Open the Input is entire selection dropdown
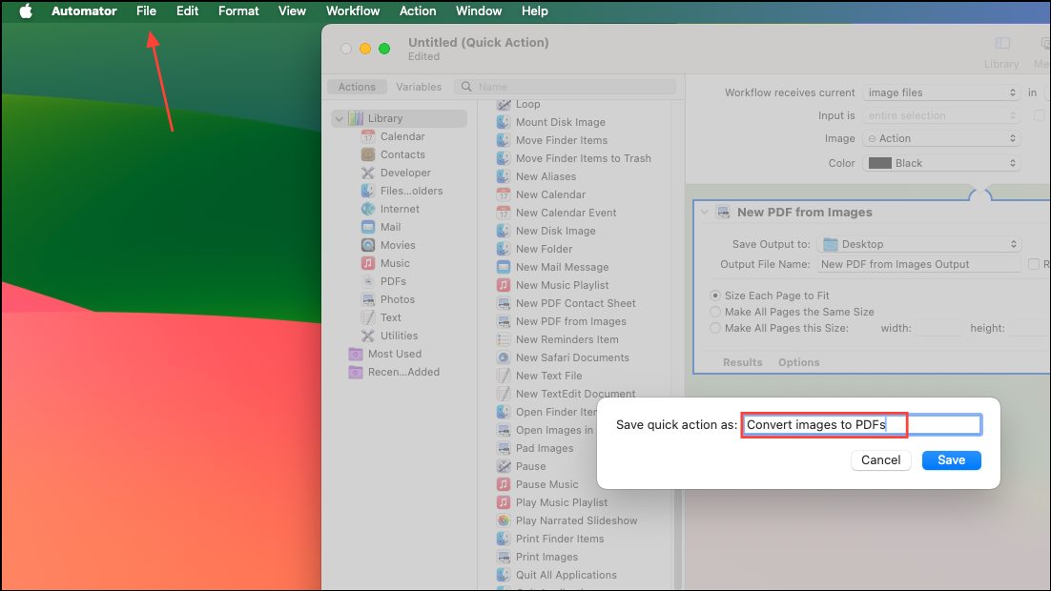 (941, 115)
